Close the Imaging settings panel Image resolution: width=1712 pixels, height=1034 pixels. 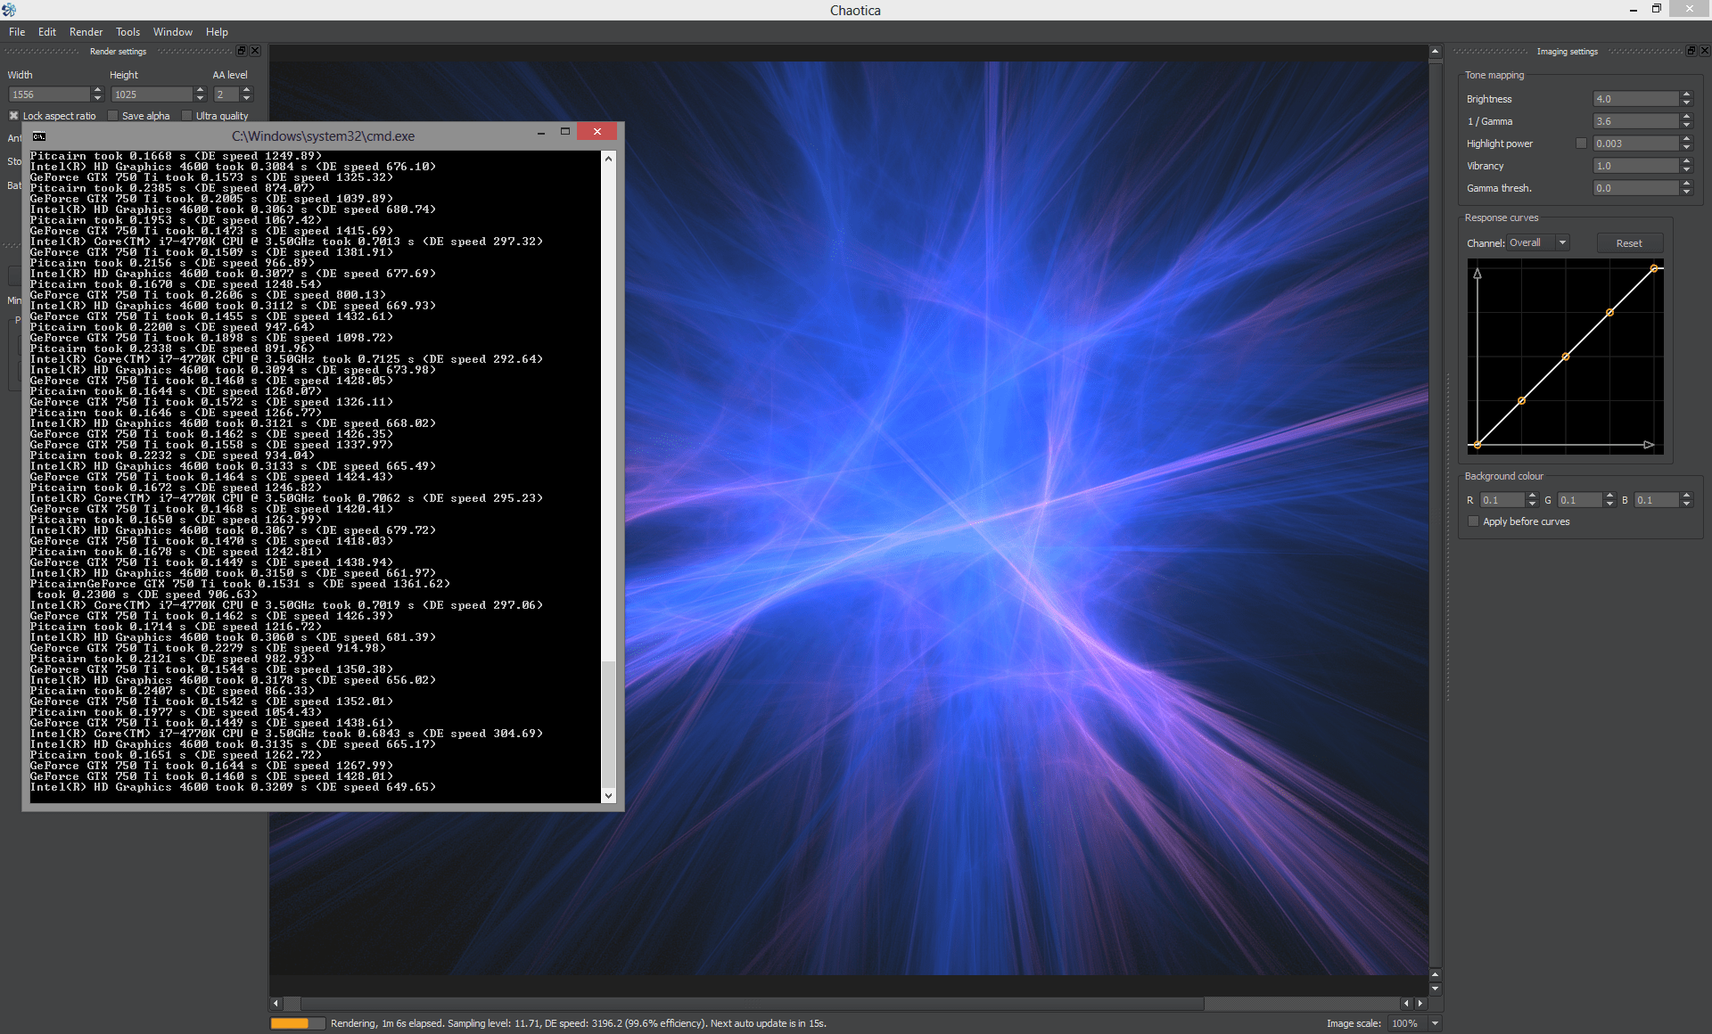(x=1704, y=51)
